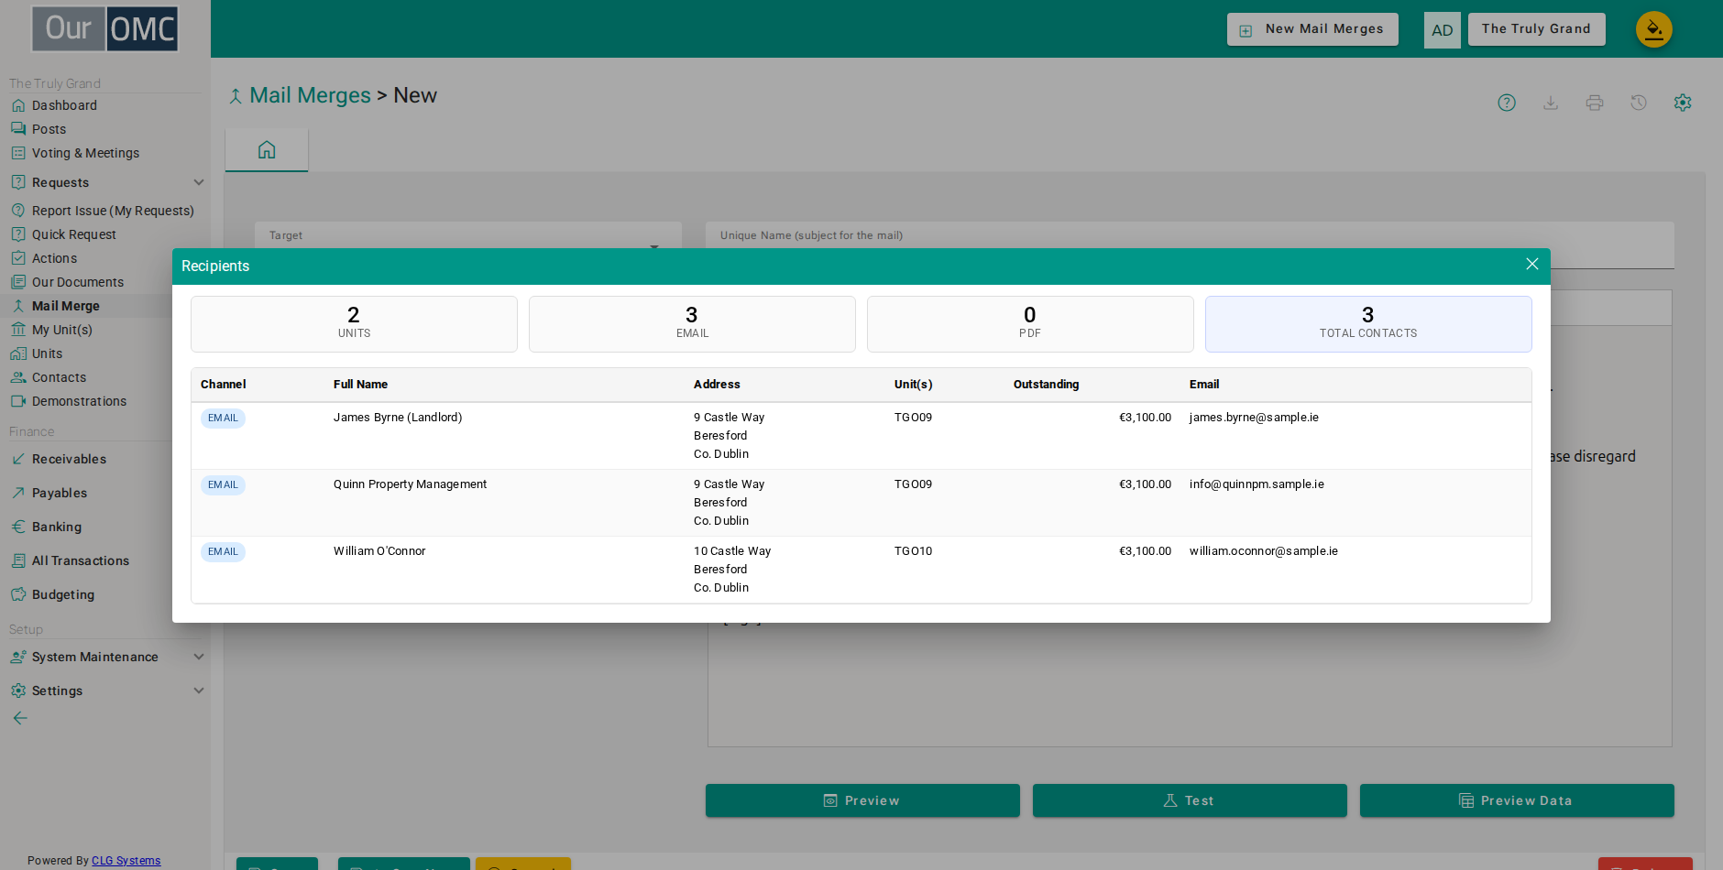Open Voting & Meetings in sidebar
Screen dimensions: 1723x870
(x=85, y=153)
